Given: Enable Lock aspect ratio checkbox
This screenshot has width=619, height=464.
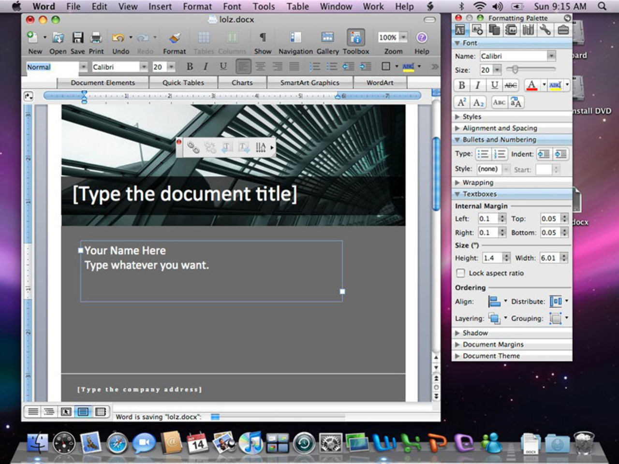Looking at the screenshot, I should pyautogui.click(x=461, y=273).
